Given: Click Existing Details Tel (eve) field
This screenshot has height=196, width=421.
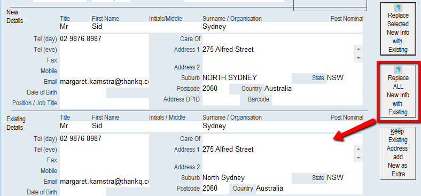Looking at the screenshot, I should (104, 150).
